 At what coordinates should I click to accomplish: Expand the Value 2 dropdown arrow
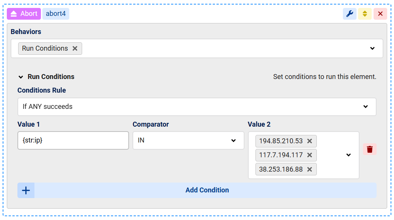[x=348, y=155]
